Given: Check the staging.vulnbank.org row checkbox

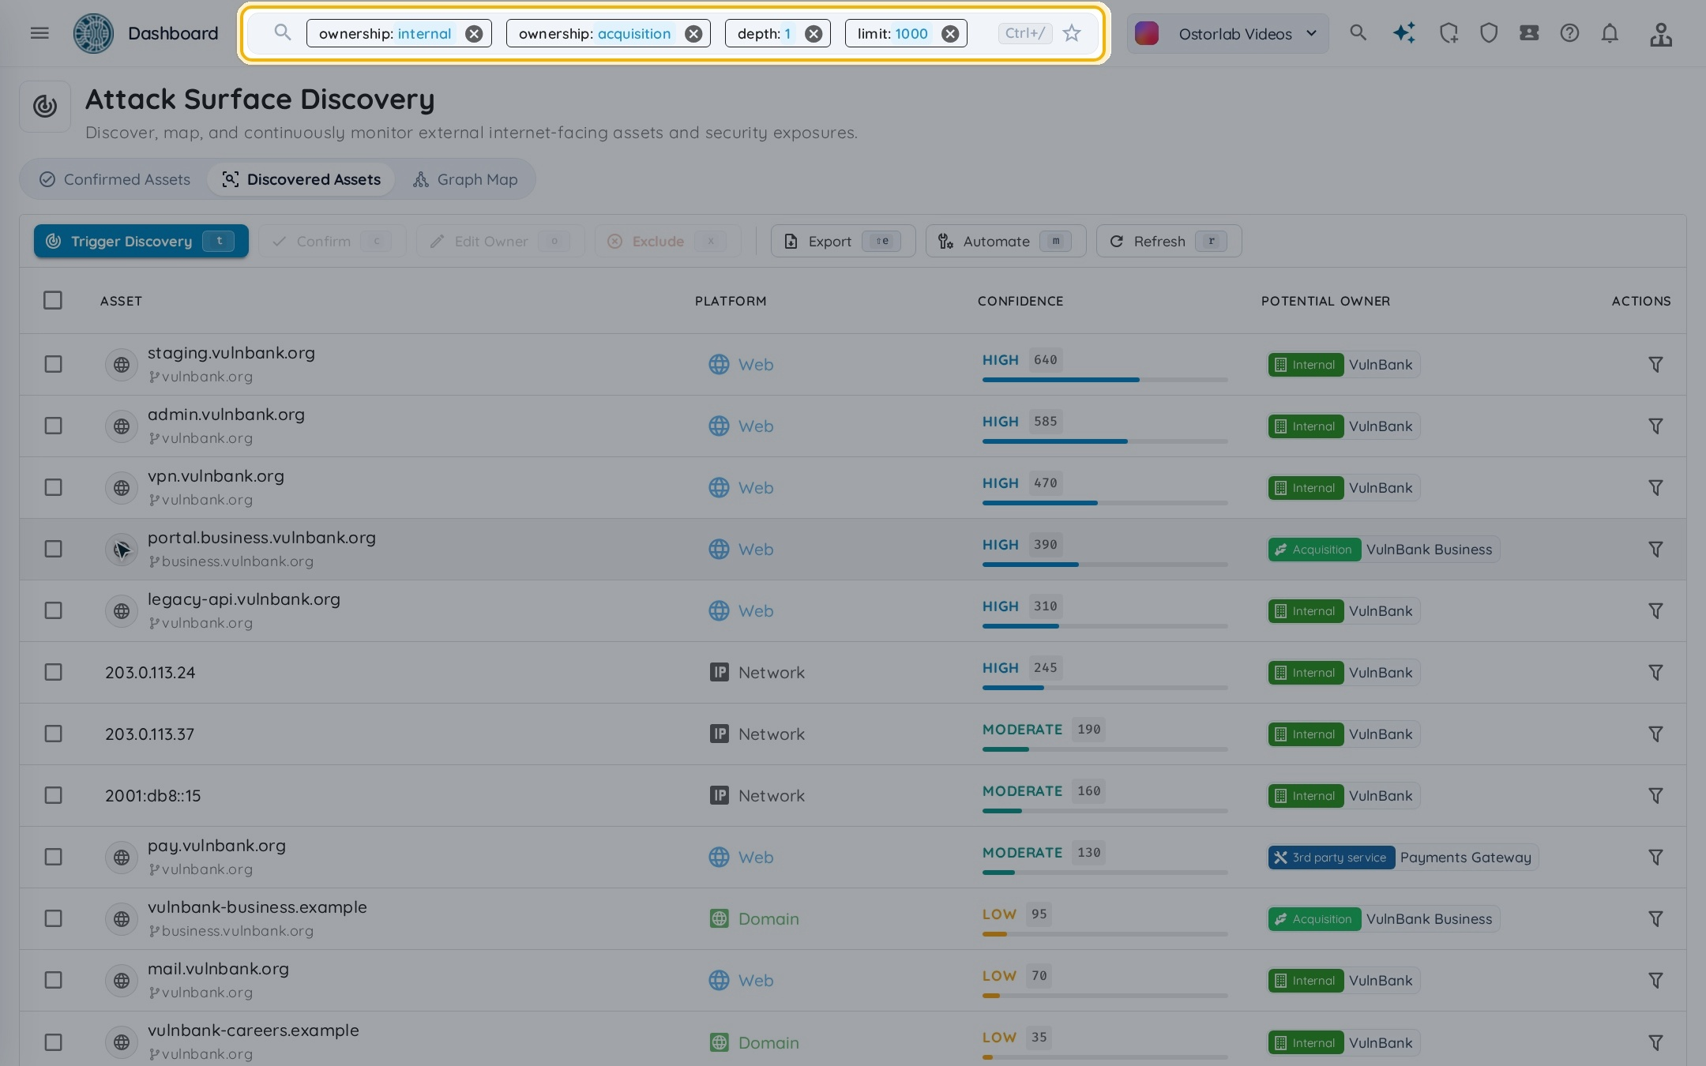Looking at the screenshot, I should 53,364.
